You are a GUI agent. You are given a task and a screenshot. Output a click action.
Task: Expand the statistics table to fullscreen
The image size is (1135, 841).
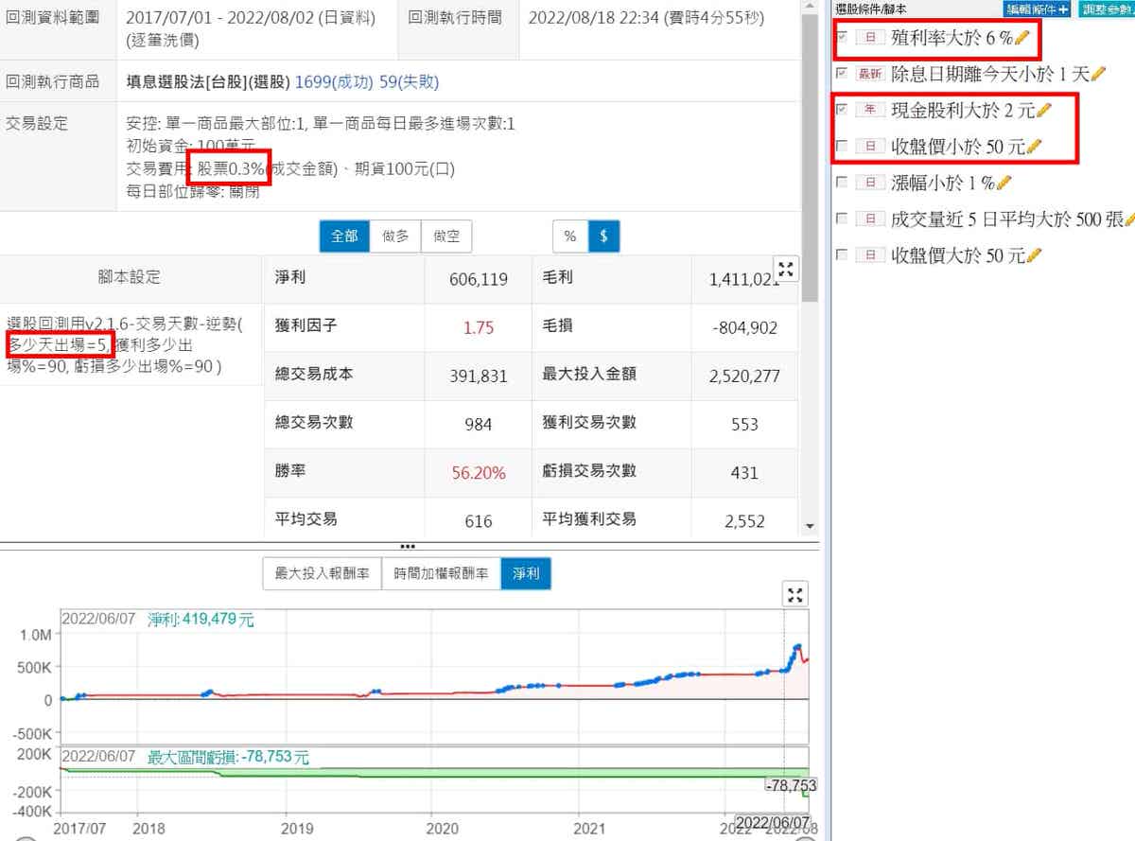pos(785,269)
